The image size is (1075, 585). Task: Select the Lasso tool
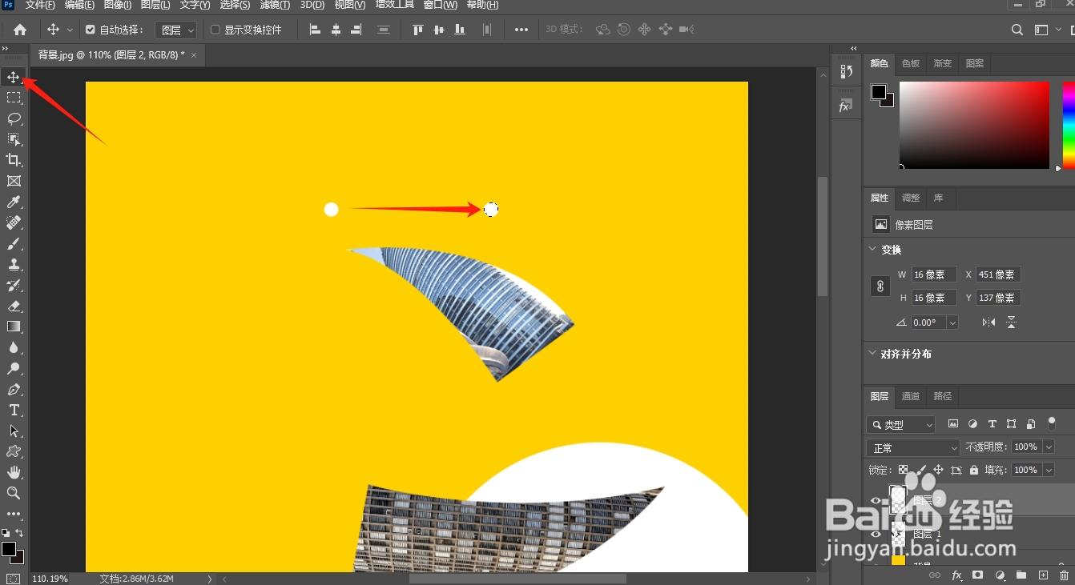click(x=14, y=118)
